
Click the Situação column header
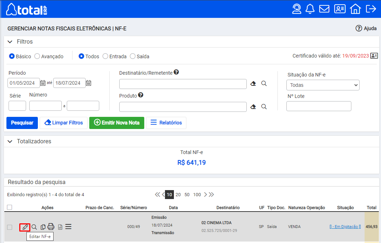pyautogui.click(x=345, y=208)
